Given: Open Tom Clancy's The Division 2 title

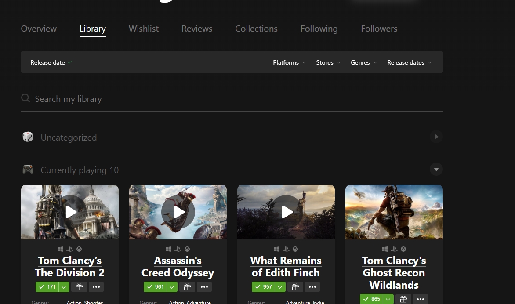Looking at the screenshot, I should click(69, 267).
